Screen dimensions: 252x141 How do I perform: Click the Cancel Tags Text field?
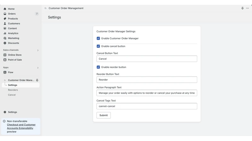pos(147,106)
